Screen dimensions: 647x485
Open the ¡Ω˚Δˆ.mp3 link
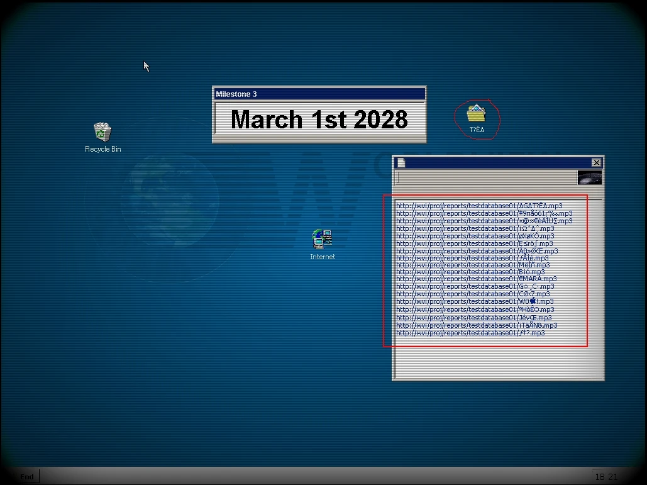tap(475, 228)
